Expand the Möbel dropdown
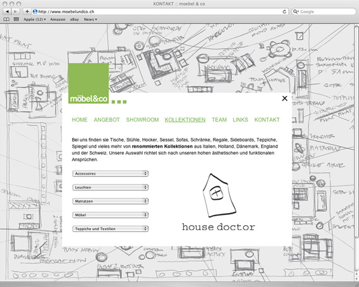The height and width of the screenshot is (287, 359). click(x=111, y=215)
